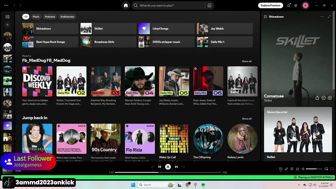Open the Discover Weekly playlist cover
Viewport: 336px width, 189px height.
click(x=37, y=81)
